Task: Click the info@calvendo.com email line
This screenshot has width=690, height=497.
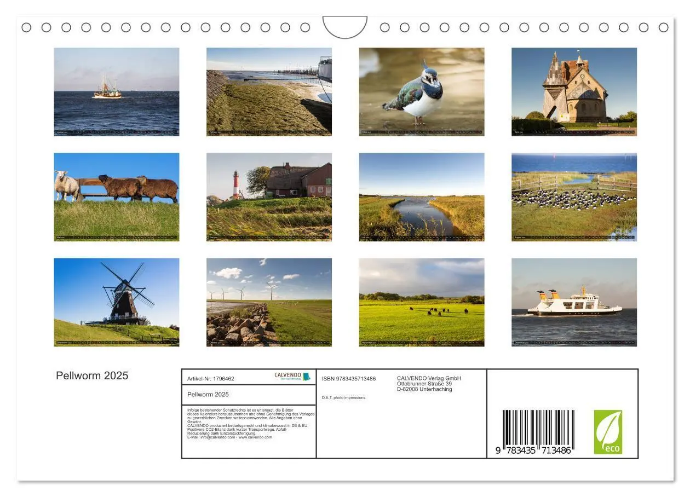Action: (x=229, y=437)
